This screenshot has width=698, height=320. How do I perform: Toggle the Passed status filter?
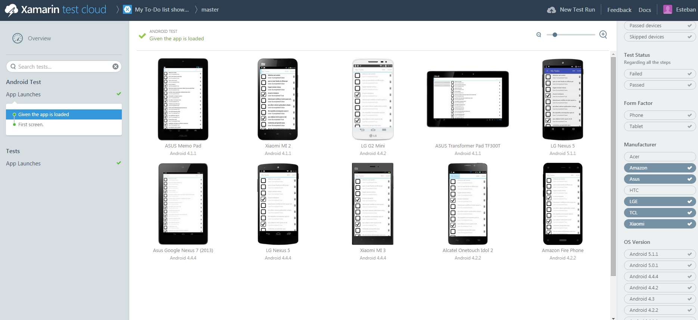coord(660,85)
